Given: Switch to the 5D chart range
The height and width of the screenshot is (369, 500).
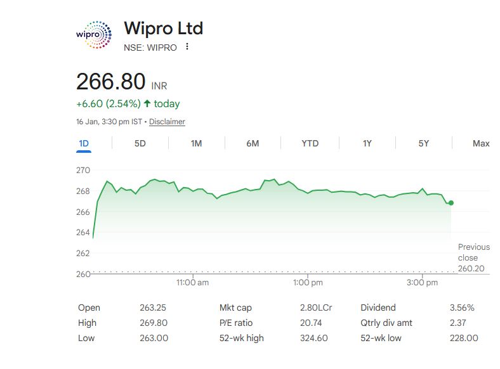Looking at the screenshot, I should (x=140, y=143).
